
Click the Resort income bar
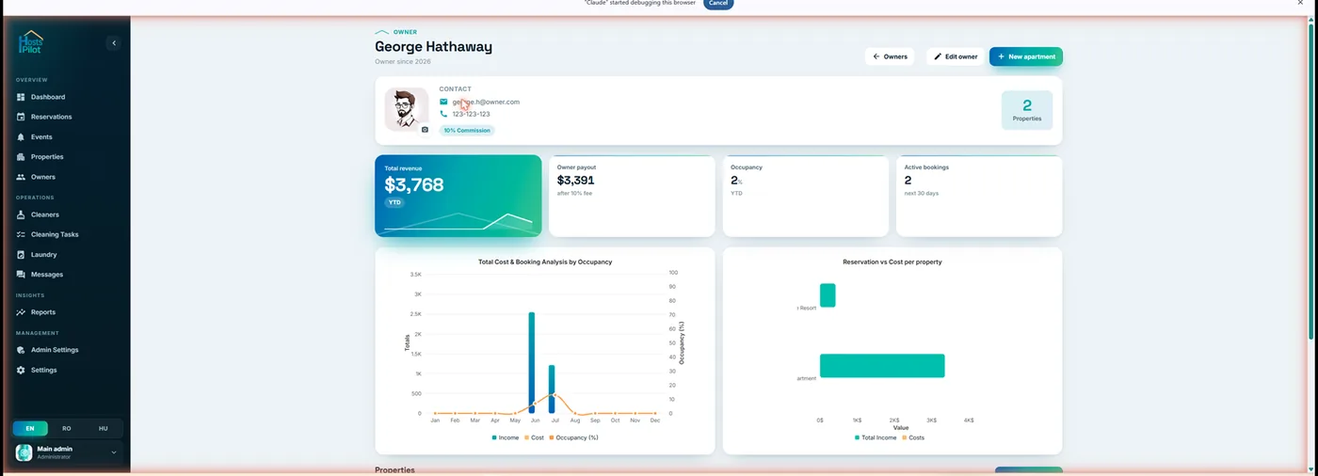tap(828, 295)
